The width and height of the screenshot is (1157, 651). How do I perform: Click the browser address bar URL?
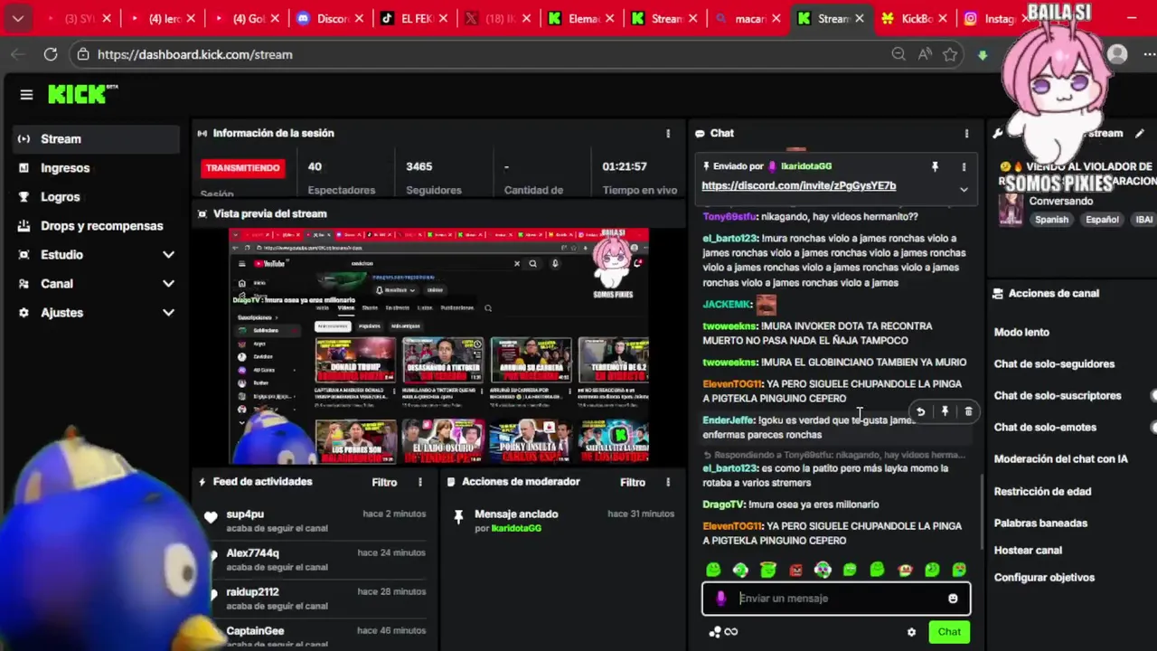(x=194, y=54)
